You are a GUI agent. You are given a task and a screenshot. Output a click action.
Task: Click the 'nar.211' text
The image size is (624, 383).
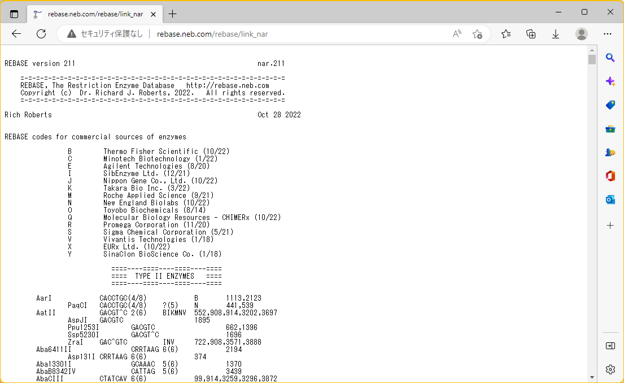click(271, 64)
